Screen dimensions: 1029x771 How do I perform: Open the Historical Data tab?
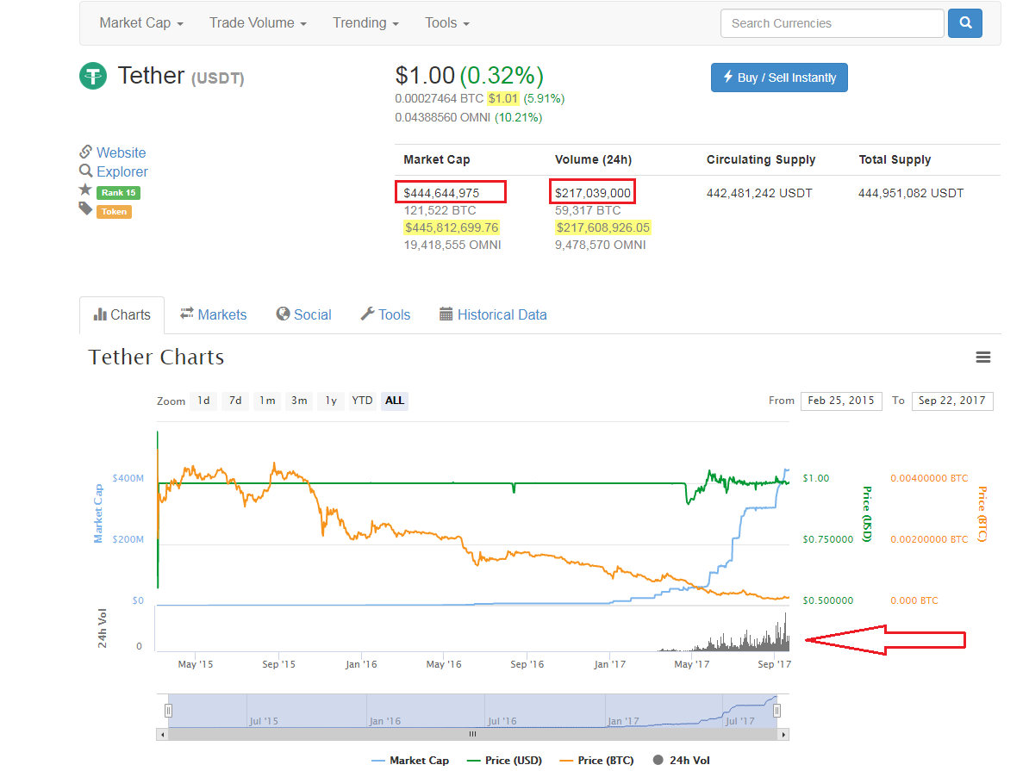coord(493,315)
